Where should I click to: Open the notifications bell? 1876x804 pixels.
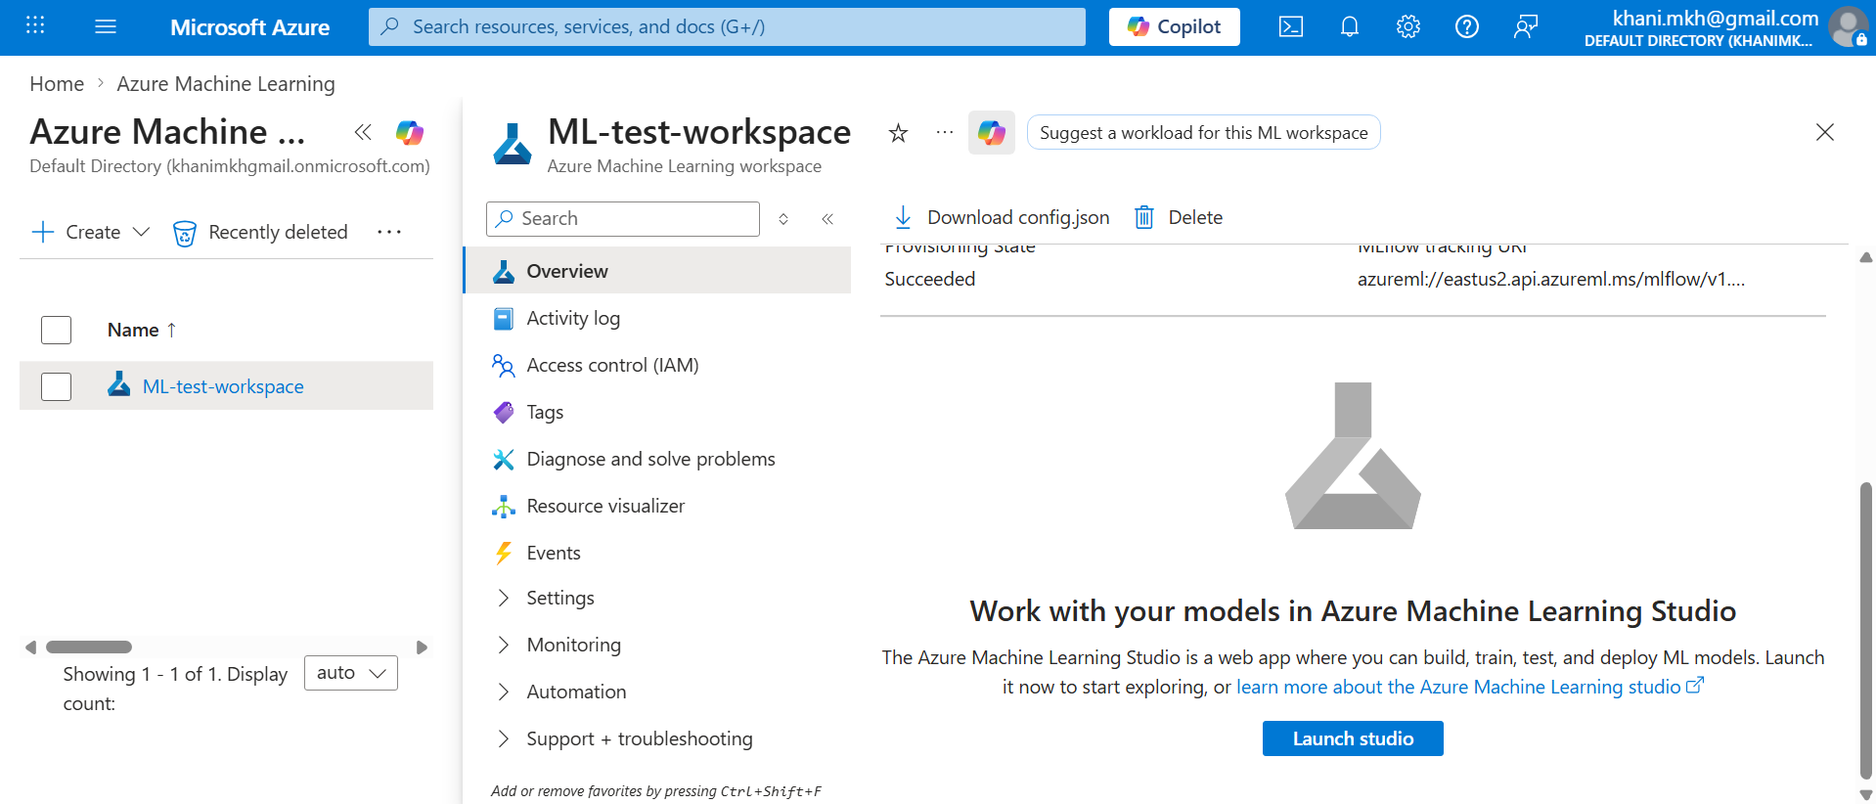coord(1349,26)
